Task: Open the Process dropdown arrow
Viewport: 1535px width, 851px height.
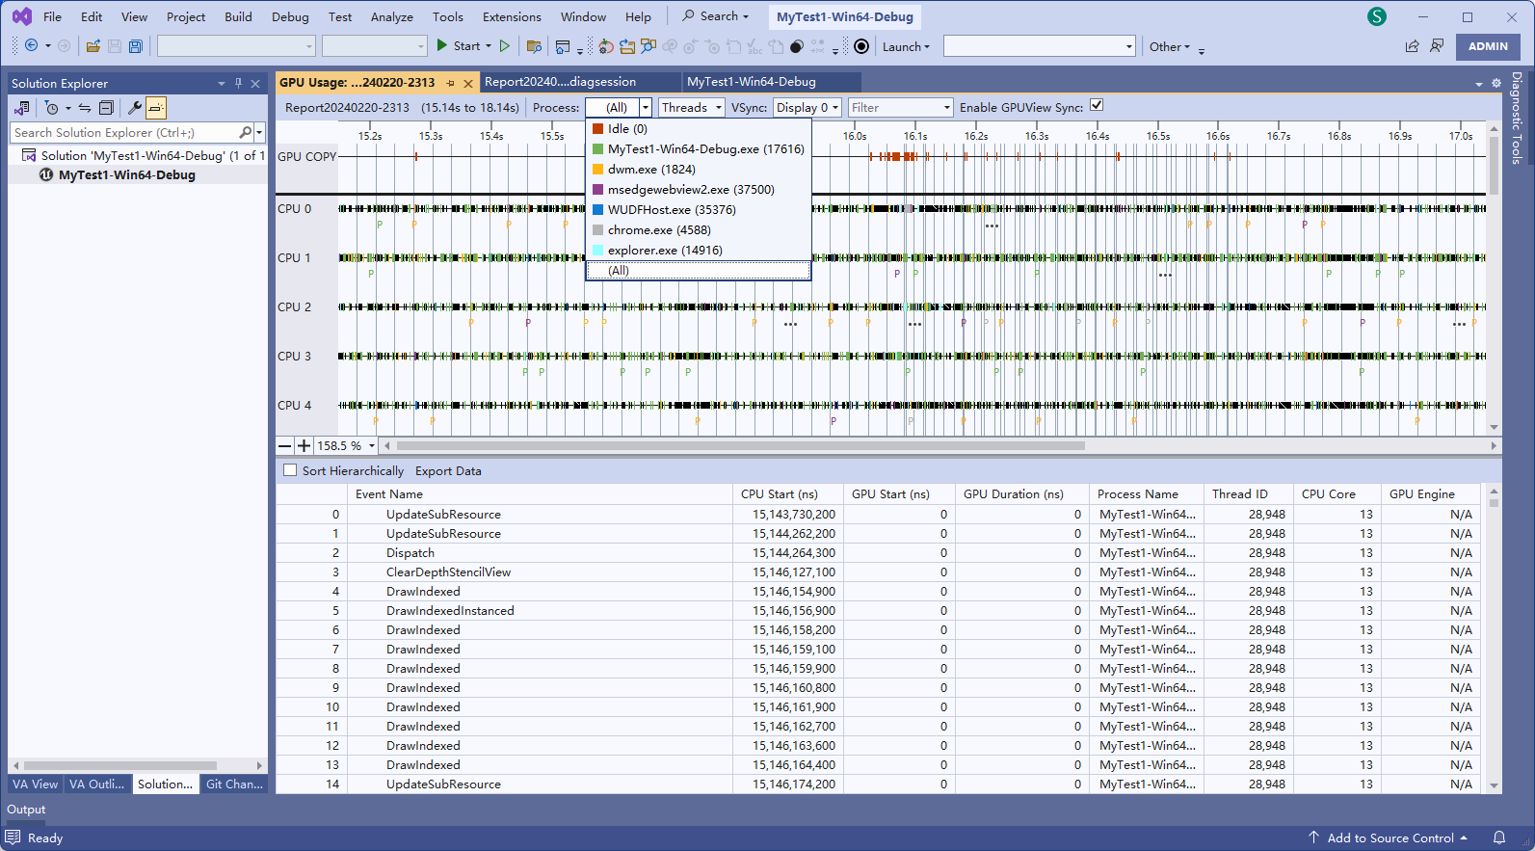Action: coord(646,108)
